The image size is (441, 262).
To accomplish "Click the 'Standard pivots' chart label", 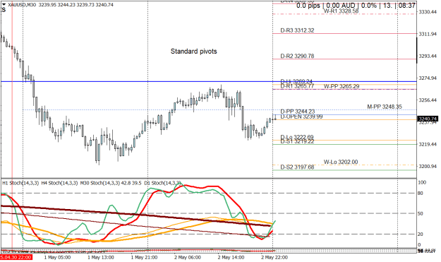I will point(194,52).
